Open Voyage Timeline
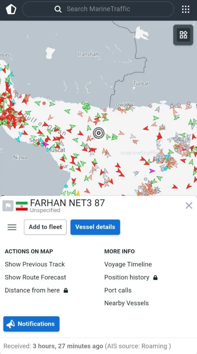 (x=128, y=264)
